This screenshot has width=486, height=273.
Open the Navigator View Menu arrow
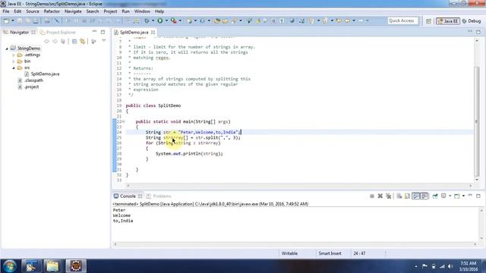(104, 41)
